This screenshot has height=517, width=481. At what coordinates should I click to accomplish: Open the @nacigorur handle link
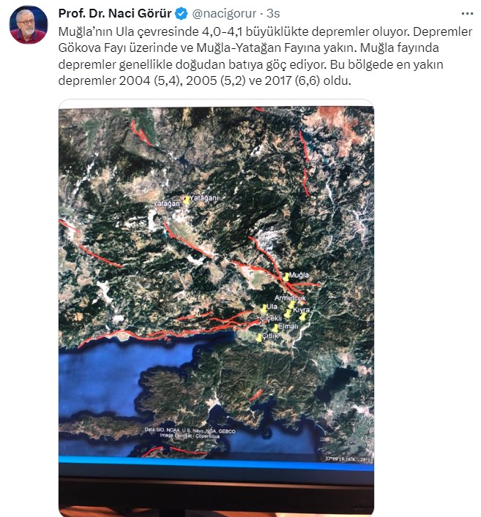click(x=224, y=13)
